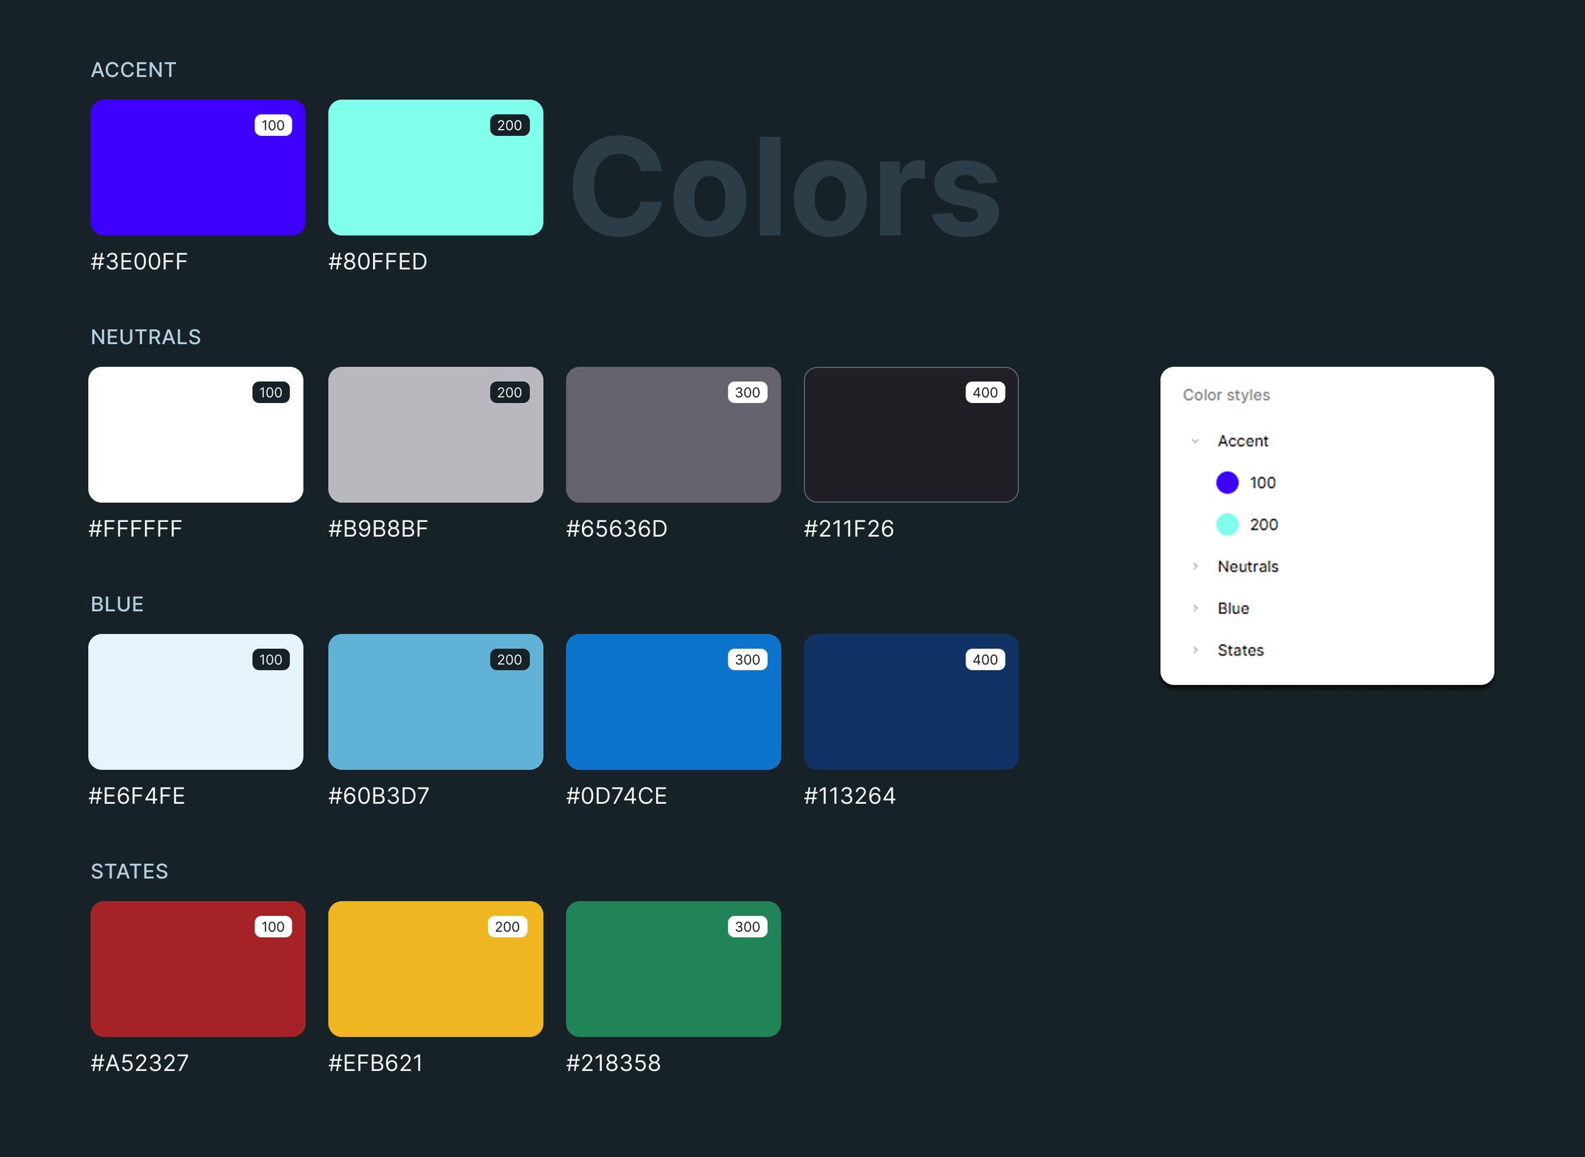1585x1157 pixels.
Task: Expand the Neutrals group chevron
Action: click(x=1195, y=567)
